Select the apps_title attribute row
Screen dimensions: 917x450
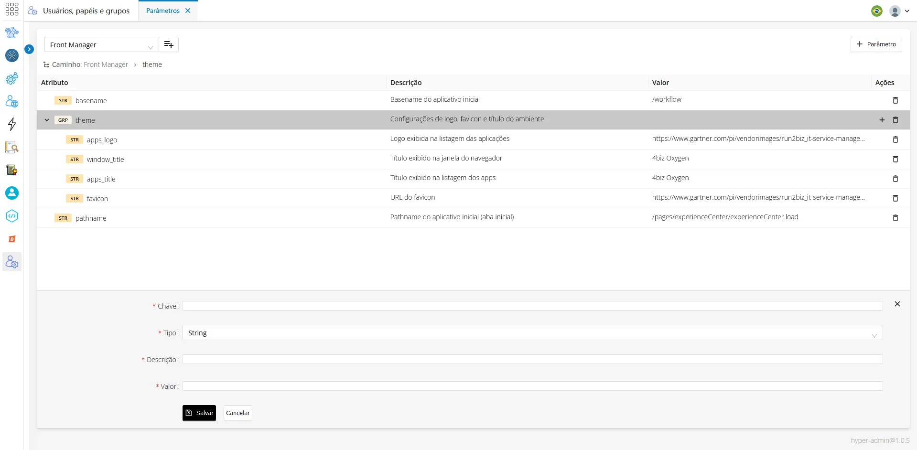click(473, 179)
